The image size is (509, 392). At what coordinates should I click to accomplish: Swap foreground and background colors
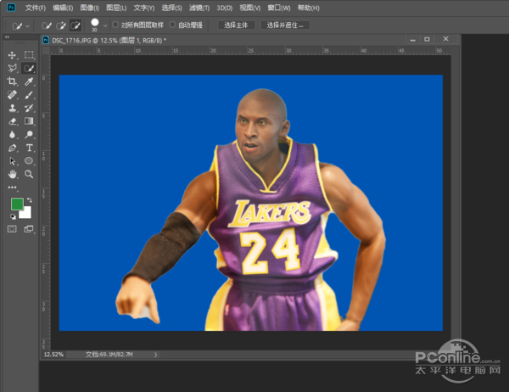click(x=29, y=200)
